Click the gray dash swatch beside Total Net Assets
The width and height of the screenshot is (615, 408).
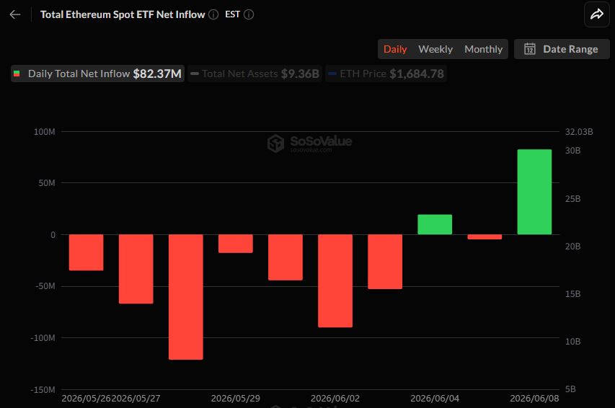pyautogui.click(x=195, y=74)
